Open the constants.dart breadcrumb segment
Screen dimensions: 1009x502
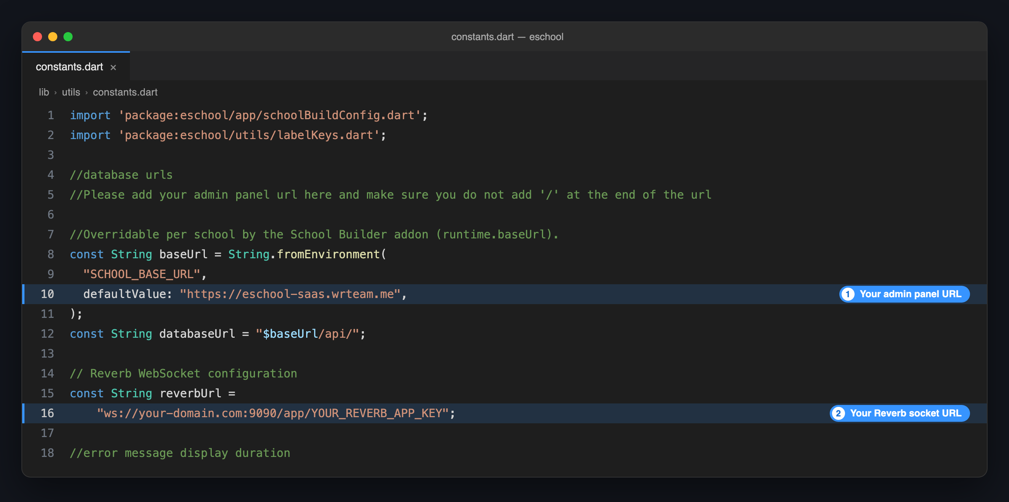(x=125, y=92)
